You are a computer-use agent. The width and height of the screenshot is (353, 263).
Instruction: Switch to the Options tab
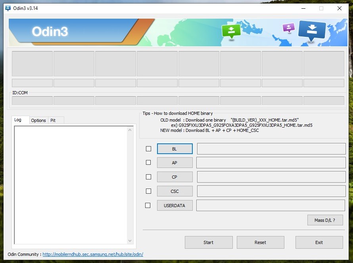38,120
